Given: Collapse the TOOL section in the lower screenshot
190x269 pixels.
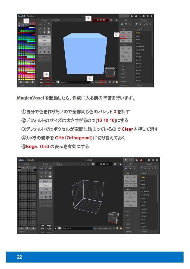Looking at the screenshot, I should (127, 173).
